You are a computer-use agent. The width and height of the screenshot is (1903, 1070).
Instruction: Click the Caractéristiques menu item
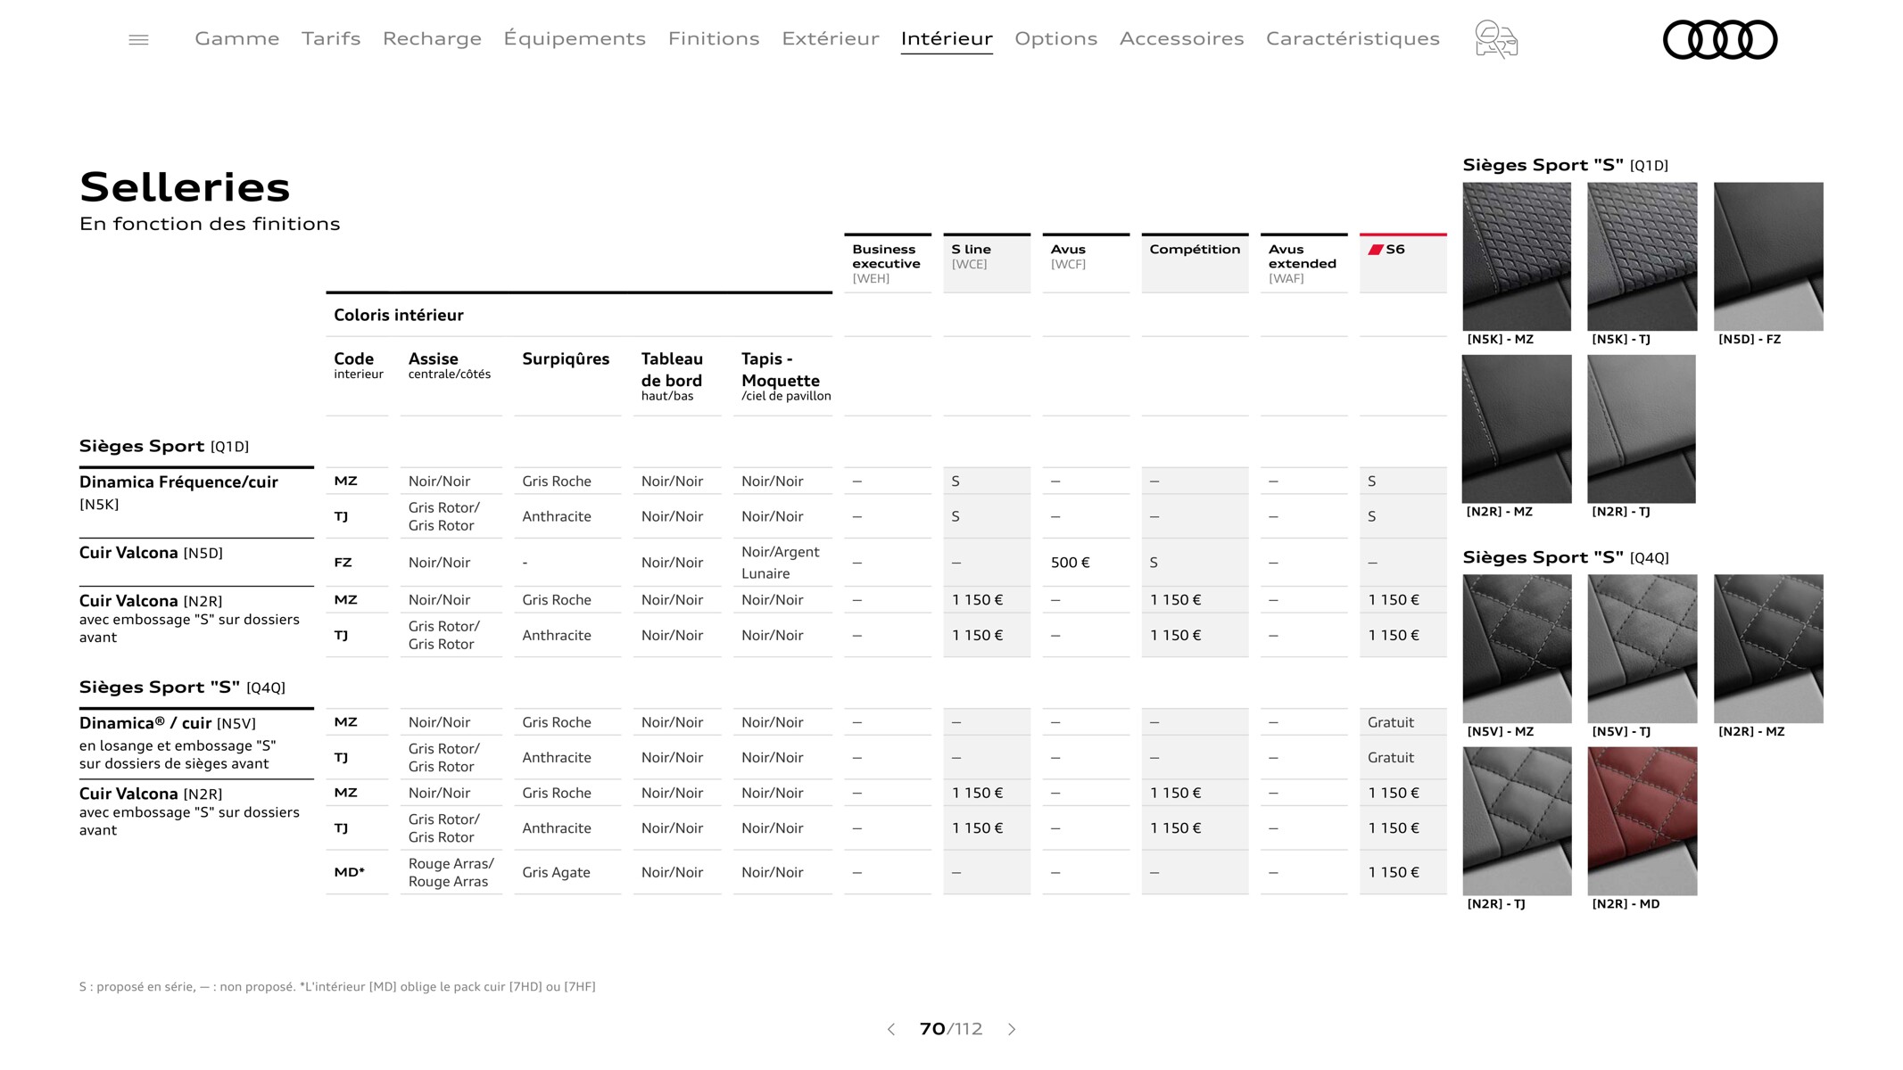pyautogui.click(x=1353, y=37)
